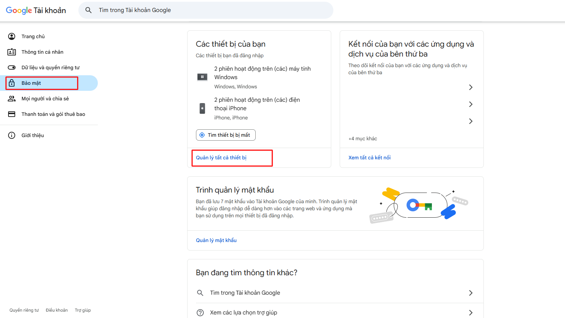Expand the chevron beside Xem các lựa chọn trợ giúp
The image size is (565, 318).
click(471, 312)
